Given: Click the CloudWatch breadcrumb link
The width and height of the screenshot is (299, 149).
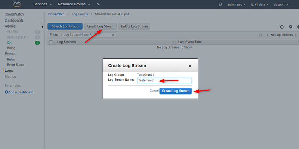Looking at the screenshot, I should pos(56,14).
